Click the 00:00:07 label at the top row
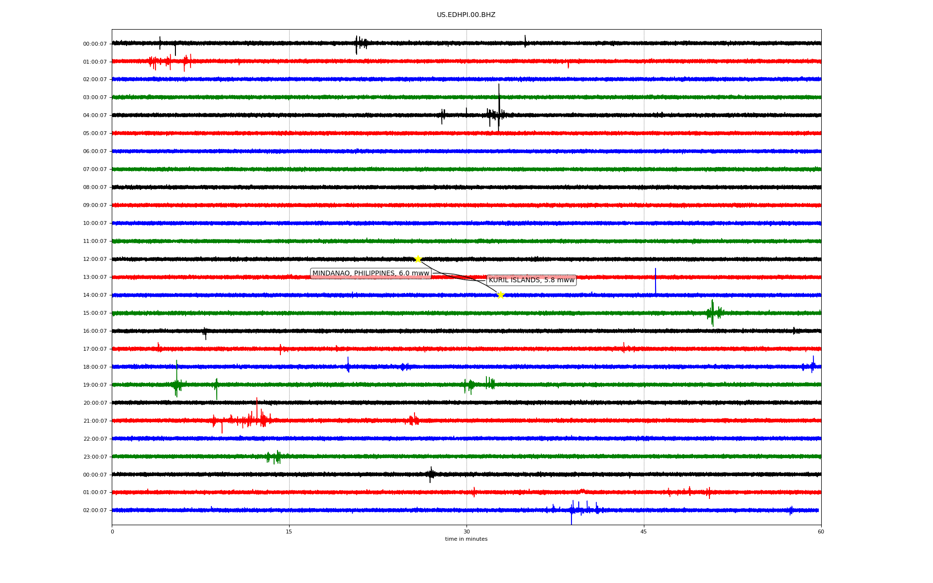Viewport: 933px width, 583px height. (95, 44)
